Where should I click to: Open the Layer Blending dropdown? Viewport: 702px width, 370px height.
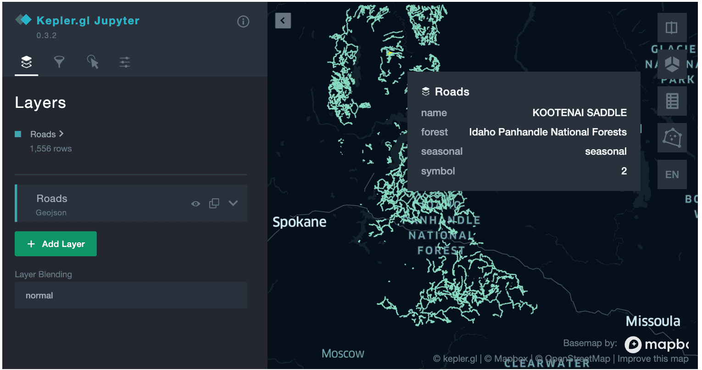click(131, 295)
